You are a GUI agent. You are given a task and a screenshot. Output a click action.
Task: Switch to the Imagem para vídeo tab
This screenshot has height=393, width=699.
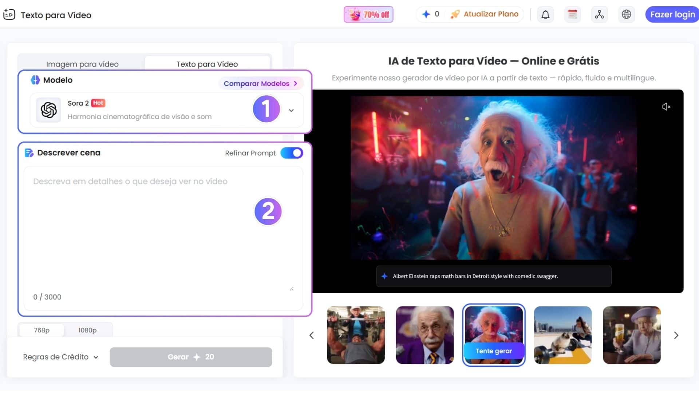pos(82,64)
